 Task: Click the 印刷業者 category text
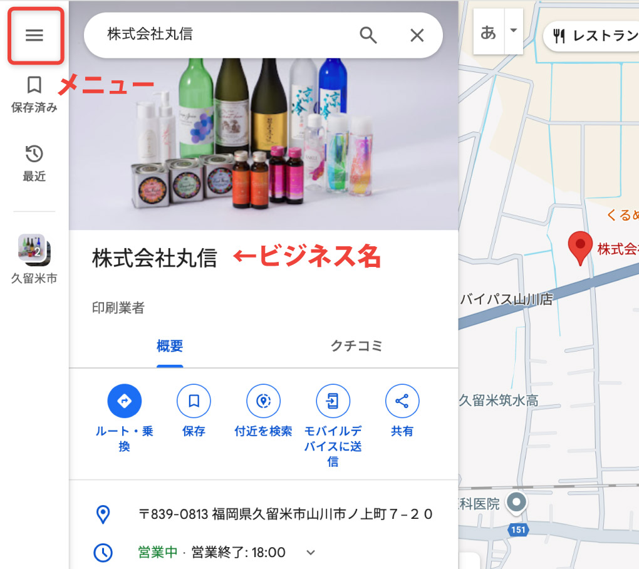click(x=118, y=308)
